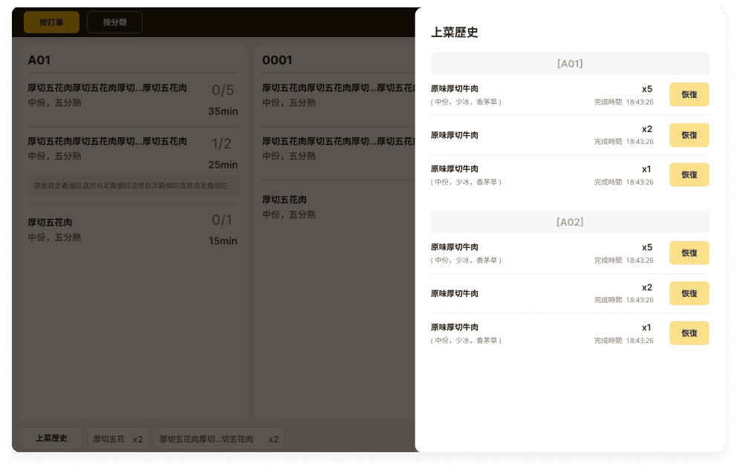Restore the x1 item under [A01]

pos(689,174)
